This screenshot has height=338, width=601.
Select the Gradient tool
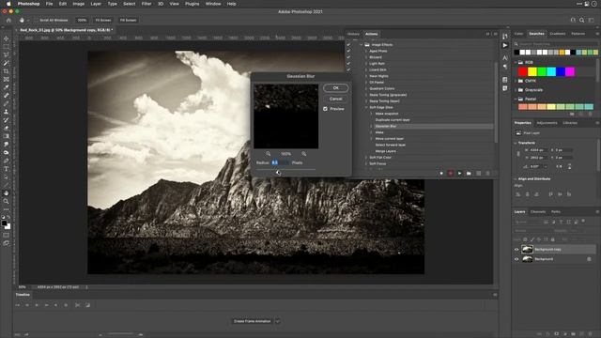click(x=7, y=136)
